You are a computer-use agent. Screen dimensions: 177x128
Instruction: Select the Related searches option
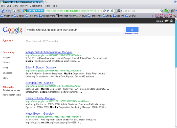coord(11,90)
